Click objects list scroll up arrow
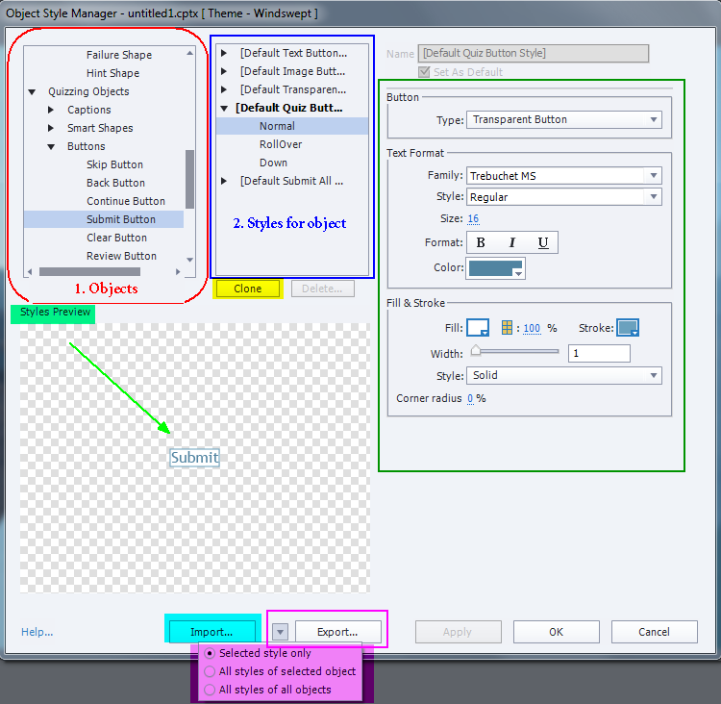721x704 pixels. [x=189, y=53]
